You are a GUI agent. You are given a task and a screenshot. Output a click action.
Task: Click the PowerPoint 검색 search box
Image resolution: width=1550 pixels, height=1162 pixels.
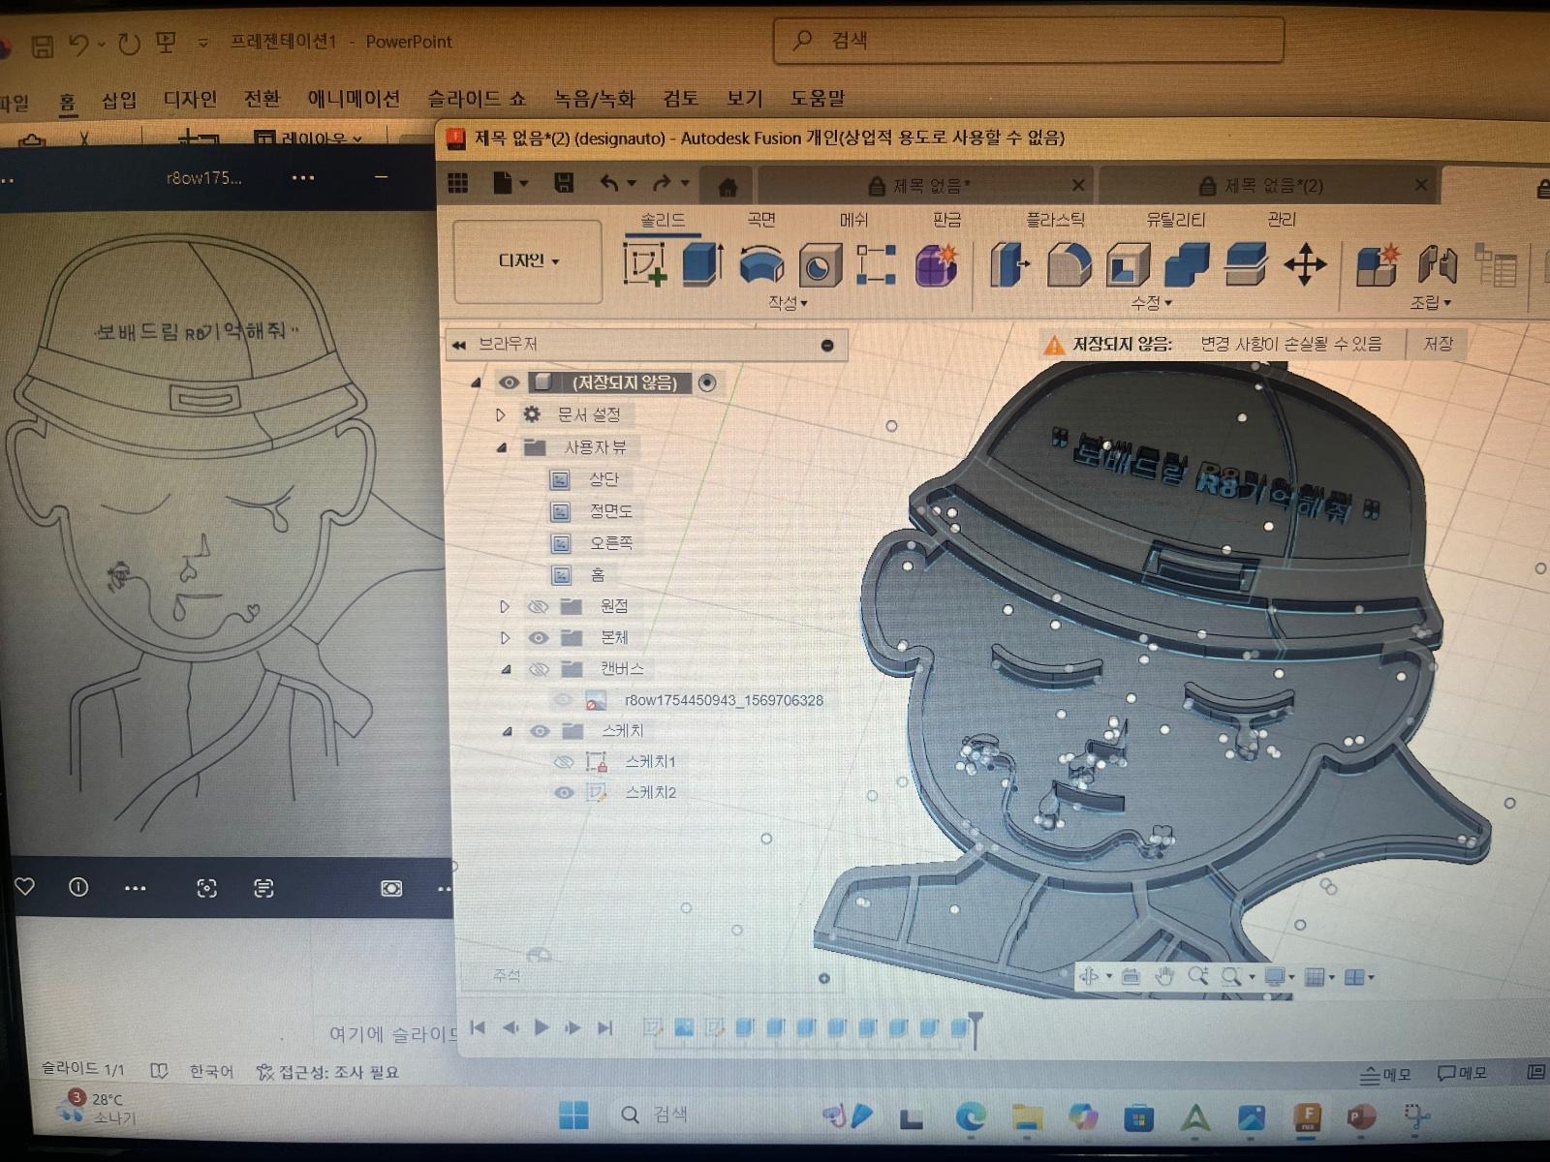1028,41
